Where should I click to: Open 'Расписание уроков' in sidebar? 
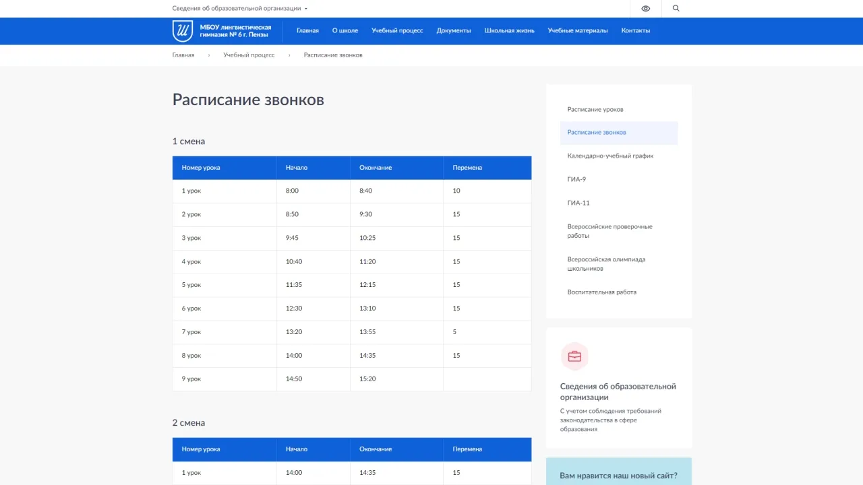[x=595, y=110]
